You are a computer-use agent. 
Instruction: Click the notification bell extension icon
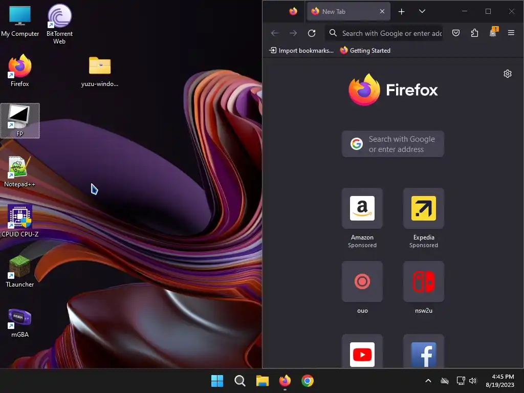point(493,32)
